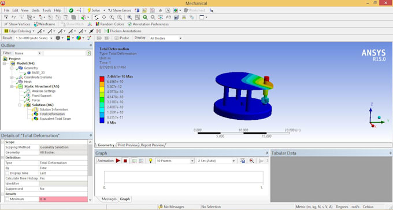This screenshot has height=210, width=393.
Task: Click the lightbulb icon in Graph toolbar
Action: (x=150, y=161)
